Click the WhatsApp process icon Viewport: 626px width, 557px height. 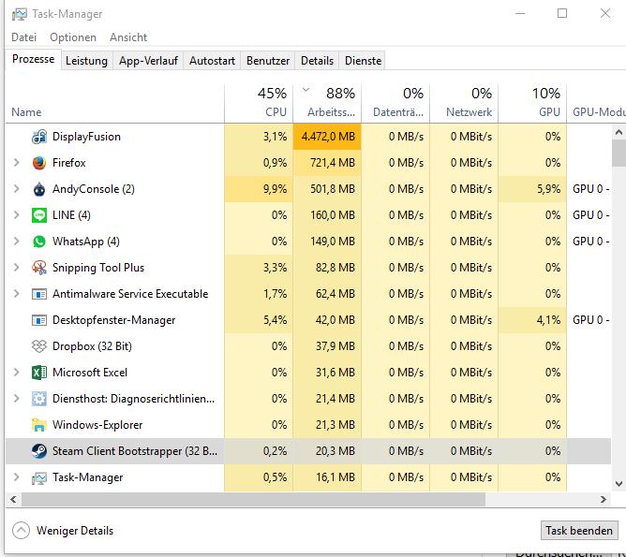[x=39, y=242]
